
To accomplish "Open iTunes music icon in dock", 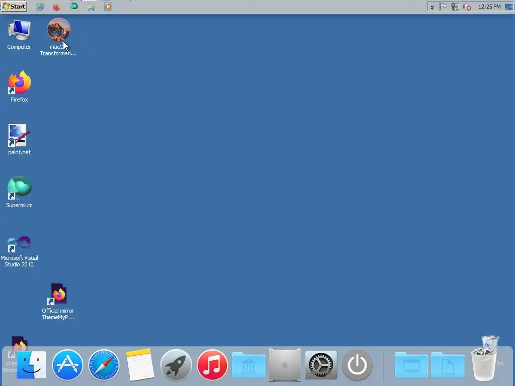I will click(212, 365).
